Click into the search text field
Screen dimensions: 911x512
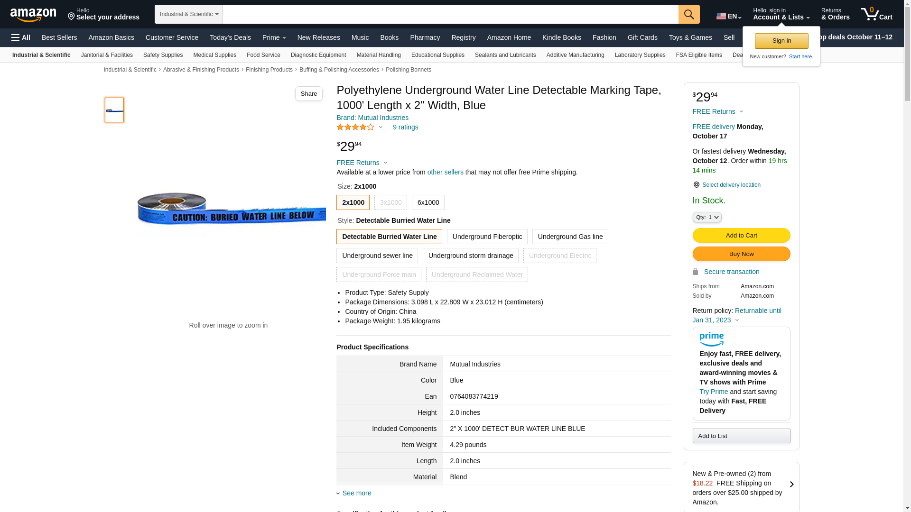(x=450, y=14)
